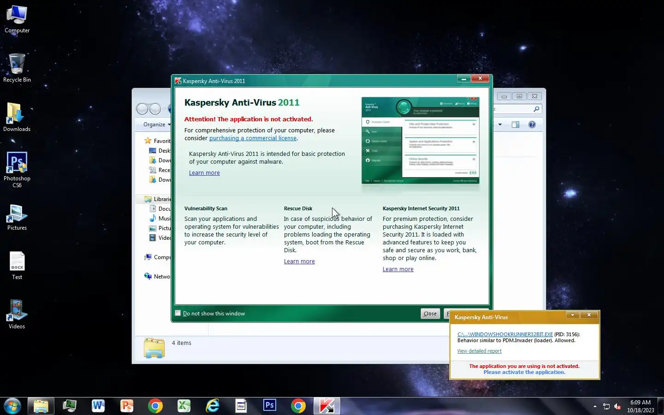Image resolution: width=664 pixels, height=415 pixels.
Task: Select Libraries in Explorer navigation pane
Action: pyautogui.click(x=157, y=199)
